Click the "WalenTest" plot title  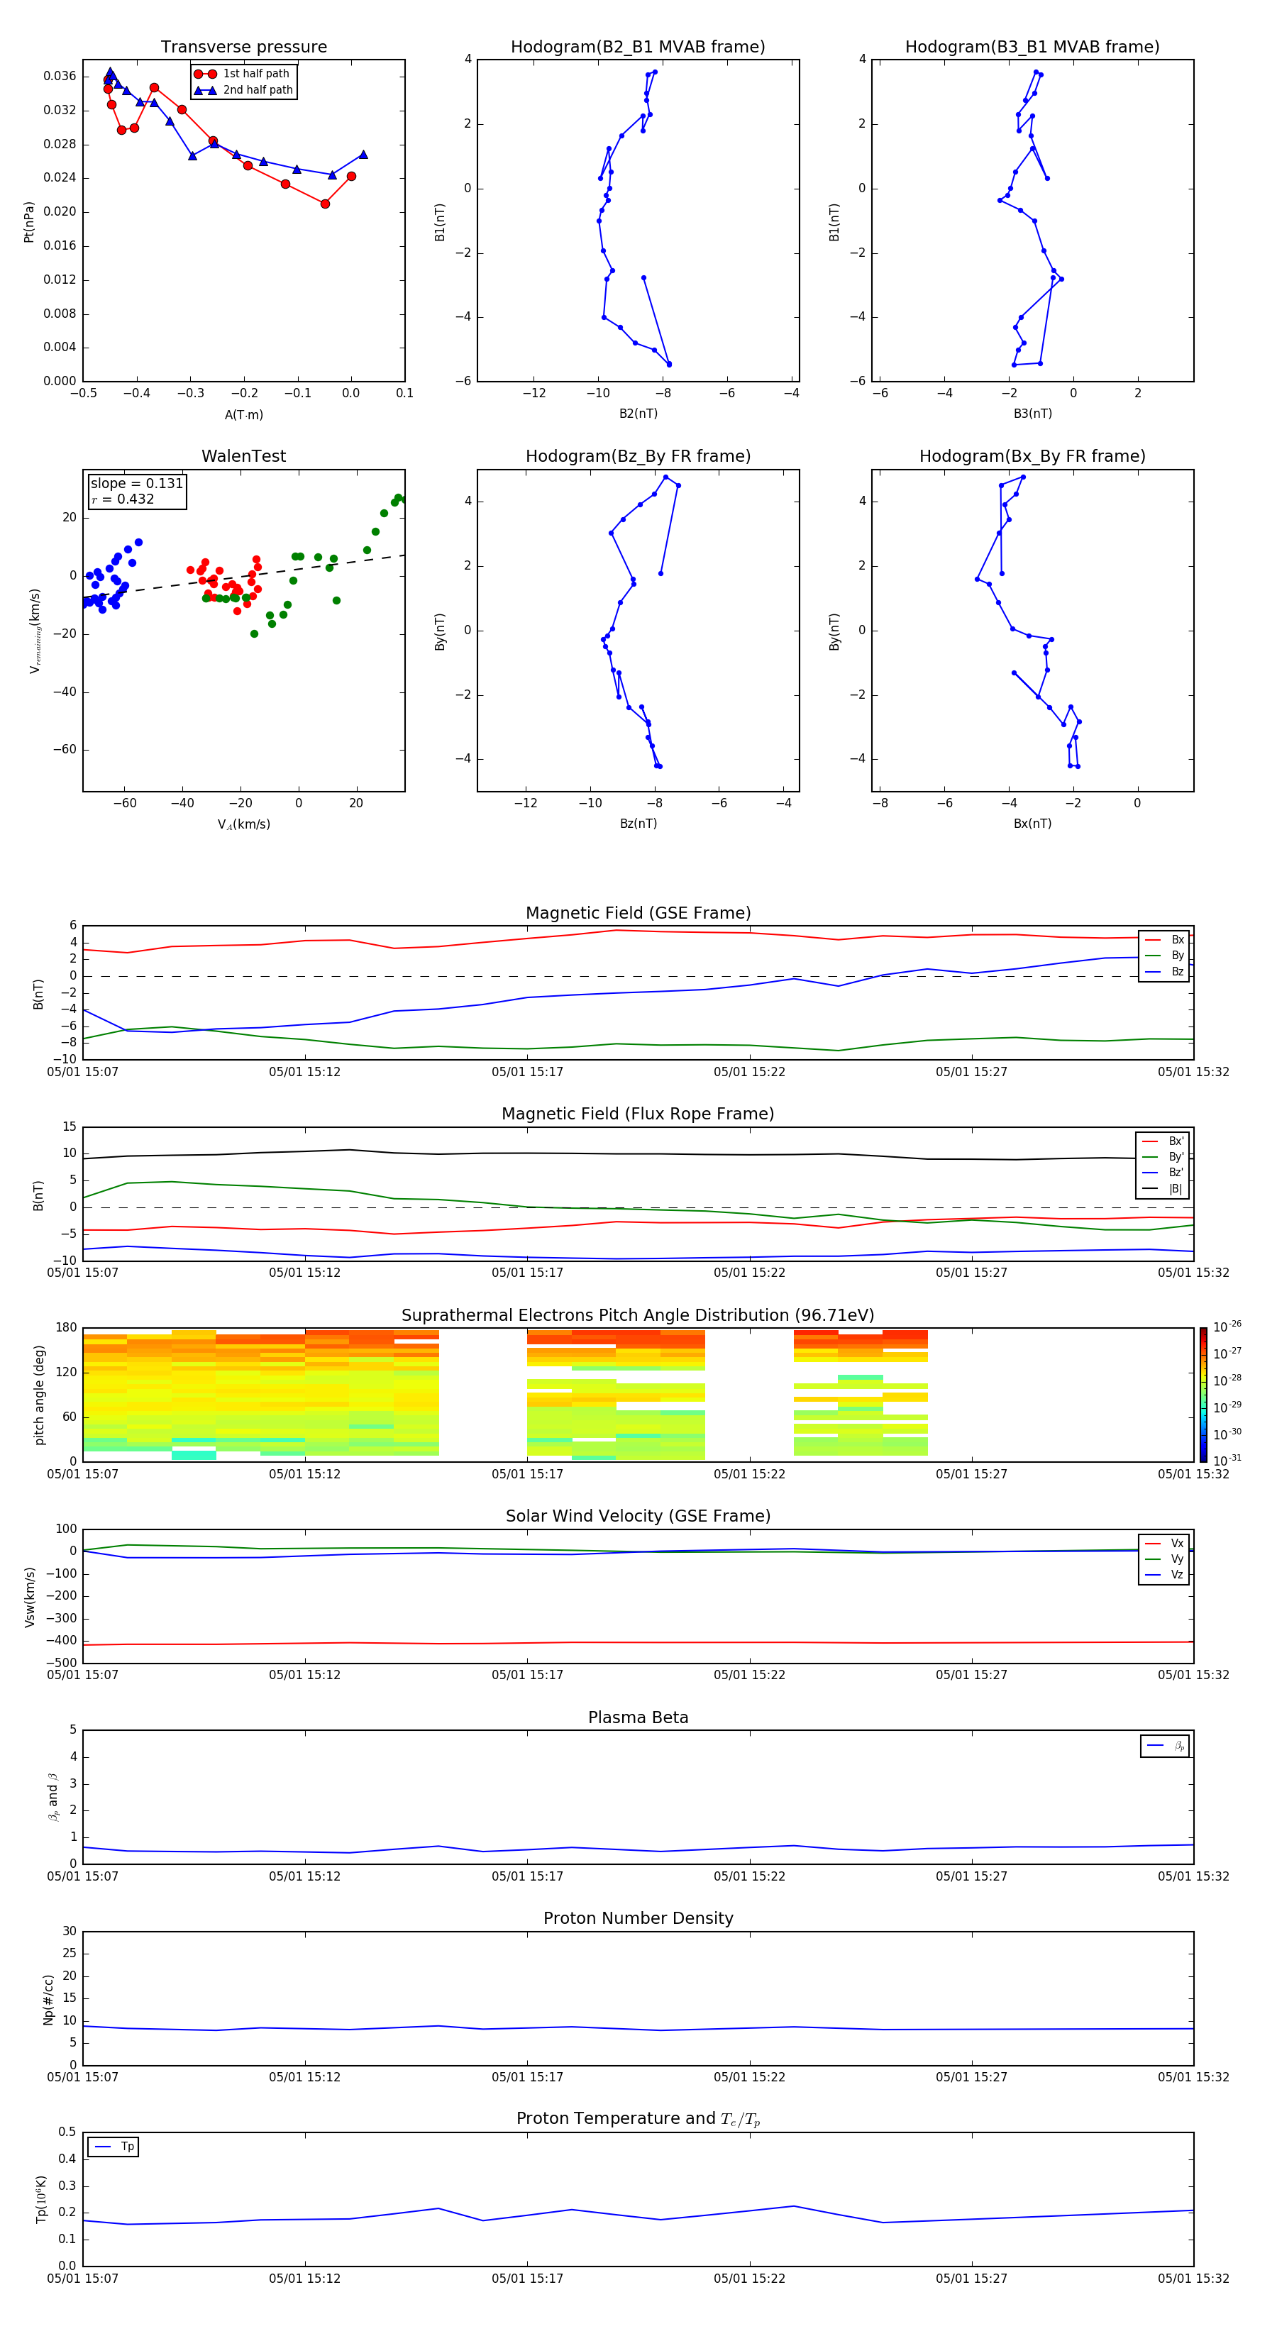pyautogui.click(x=243, y=456)
